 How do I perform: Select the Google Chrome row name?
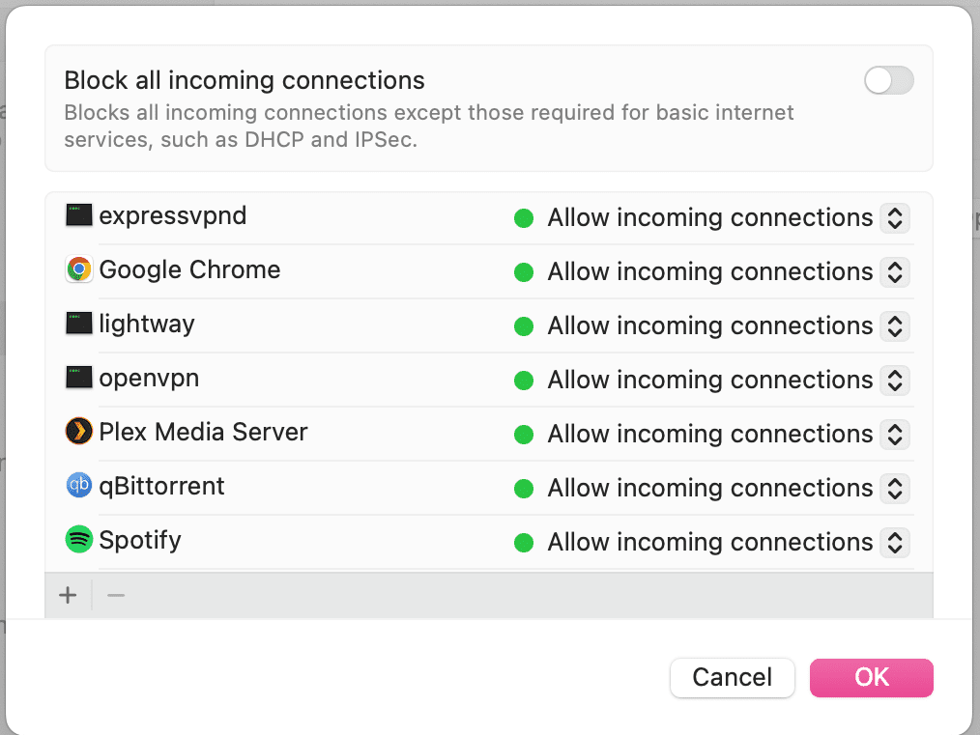189,269
